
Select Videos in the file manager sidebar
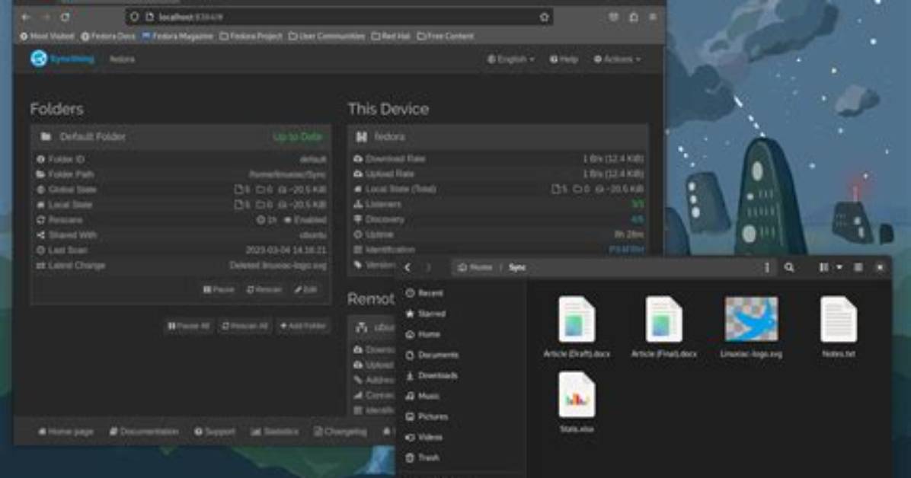click(x=425, y=438)
